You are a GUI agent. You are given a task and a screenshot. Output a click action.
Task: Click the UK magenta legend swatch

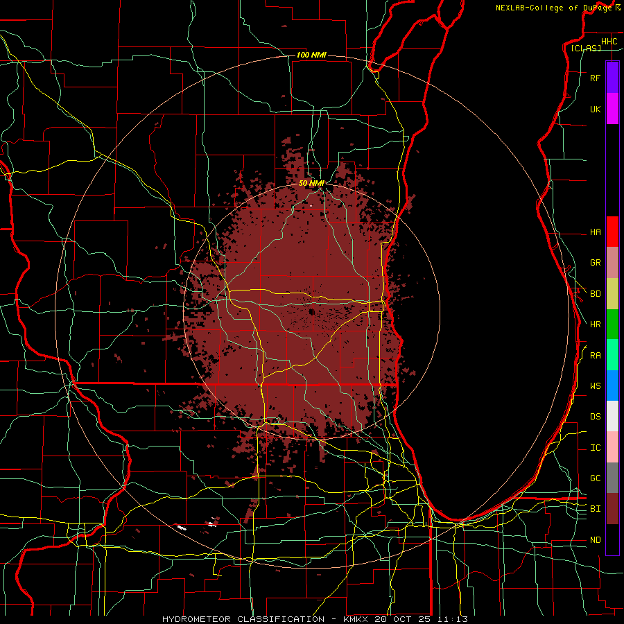[x=612, y=109]
